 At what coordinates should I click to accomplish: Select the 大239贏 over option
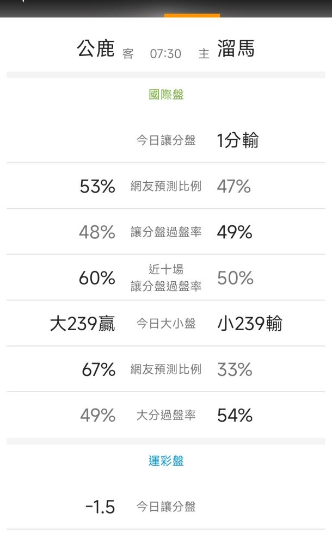(x=82, y=324)
